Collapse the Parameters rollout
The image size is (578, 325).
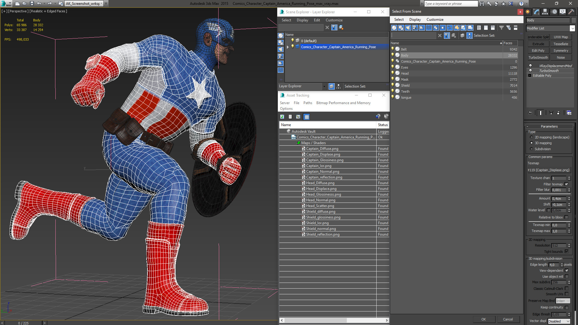pos(549,126)
